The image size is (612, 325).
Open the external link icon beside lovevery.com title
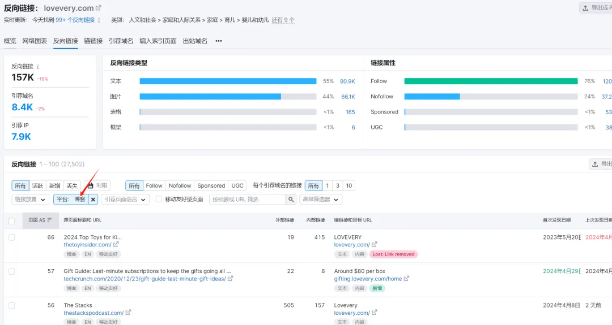[x=99, y=8]
